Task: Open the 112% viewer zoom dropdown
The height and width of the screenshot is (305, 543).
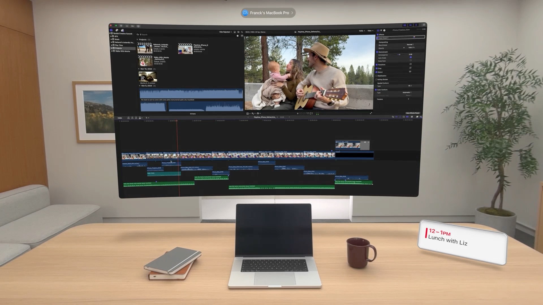Action: (x=362, y=30)
